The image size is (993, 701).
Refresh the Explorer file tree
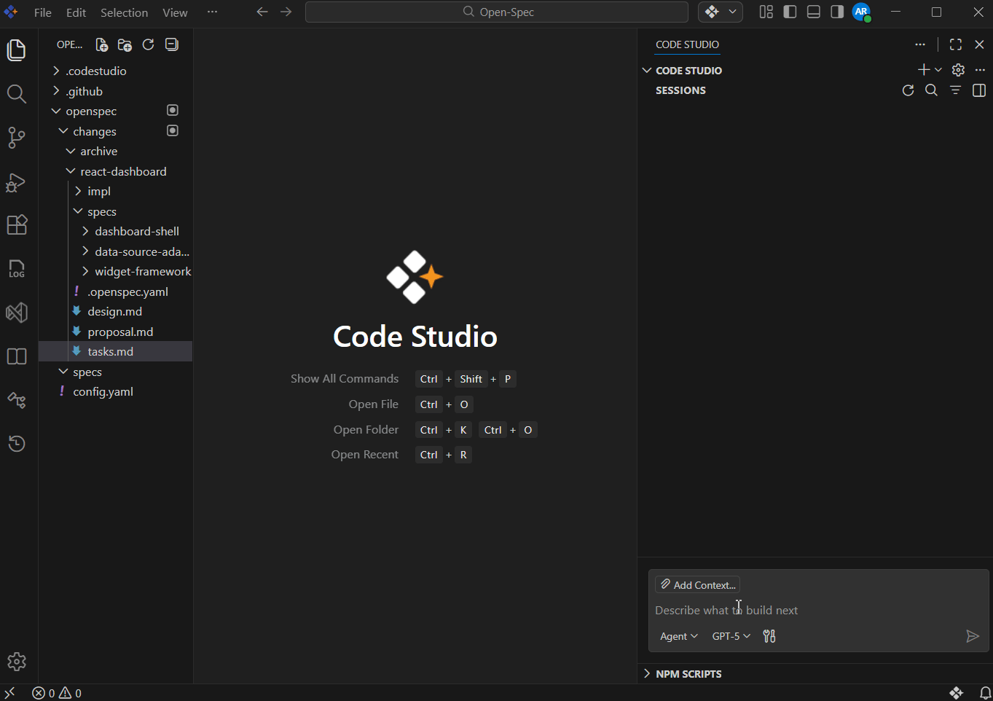pos(148,44)
